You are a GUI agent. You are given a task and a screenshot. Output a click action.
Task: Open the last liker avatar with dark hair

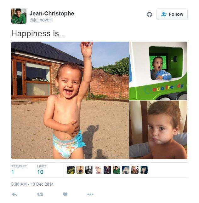point(144,170)
